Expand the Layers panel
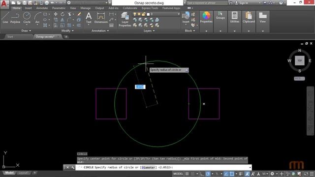This screenshot has height=177, width=315. pyautogui.click(x=149, y=30)
